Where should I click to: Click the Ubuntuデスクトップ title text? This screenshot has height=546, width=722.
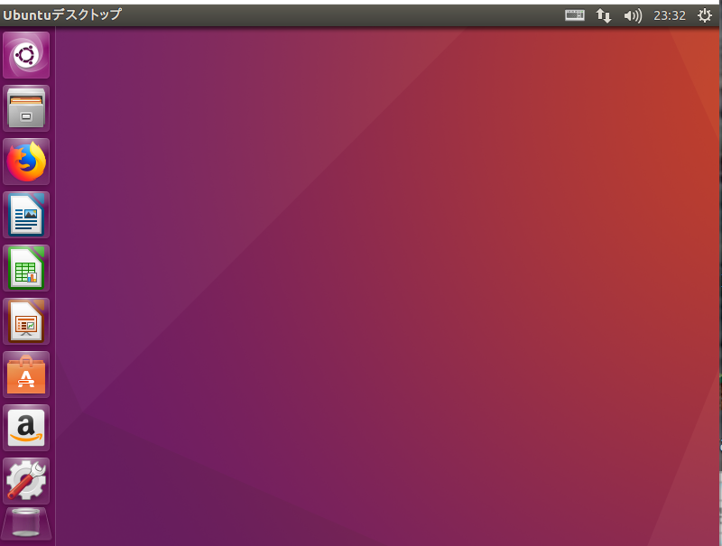point(62,14)
